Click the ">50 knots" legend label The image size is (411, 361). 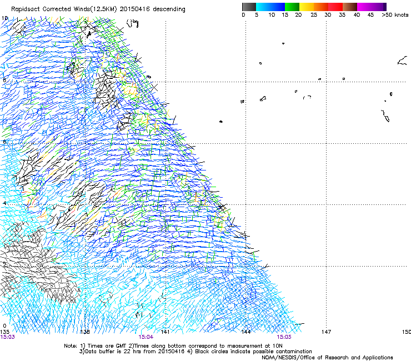395,15
